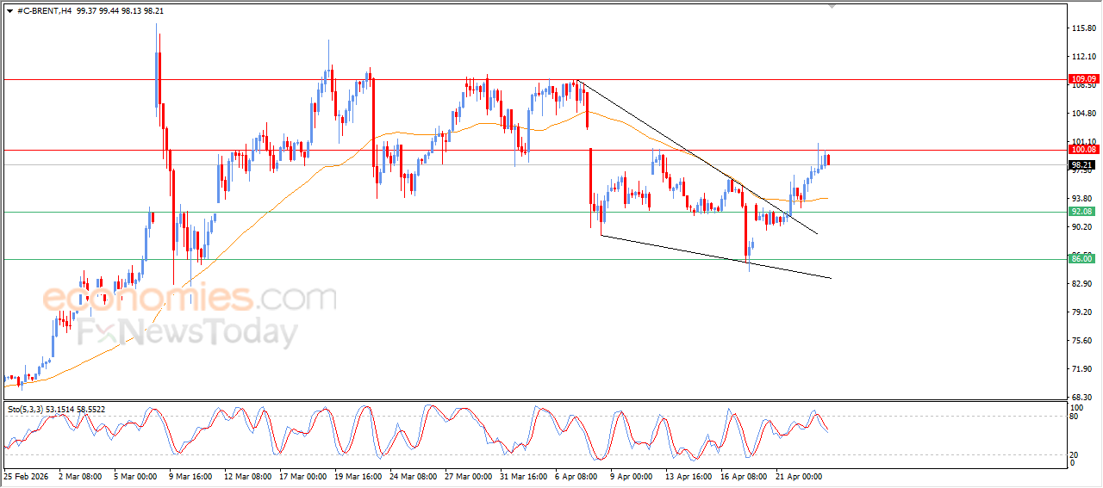Select the upper black descending trendline
The height and width of the screenshot is (488, 1103).
(x=696, y=157)
